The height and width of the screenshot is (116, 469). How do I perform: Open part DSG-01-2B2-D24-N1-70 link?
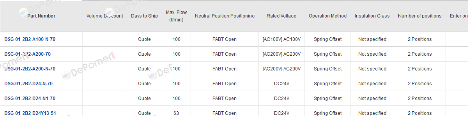click(30, 98)
